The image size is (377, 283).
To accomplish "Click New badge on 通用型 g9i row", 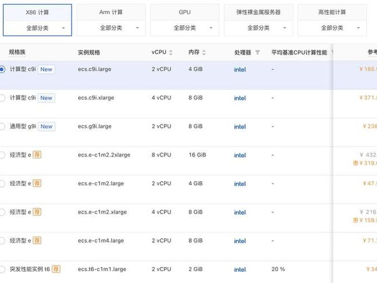I will coord(46,126).
